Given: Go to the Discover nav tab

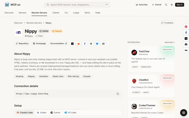Looking at the screenshot, I should pos(9,13).
